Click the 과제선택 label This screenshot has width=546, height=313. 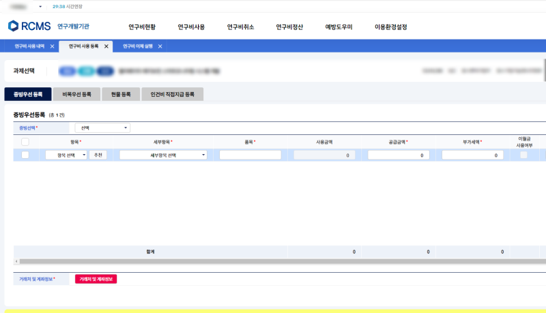click(x=24, y=71)
